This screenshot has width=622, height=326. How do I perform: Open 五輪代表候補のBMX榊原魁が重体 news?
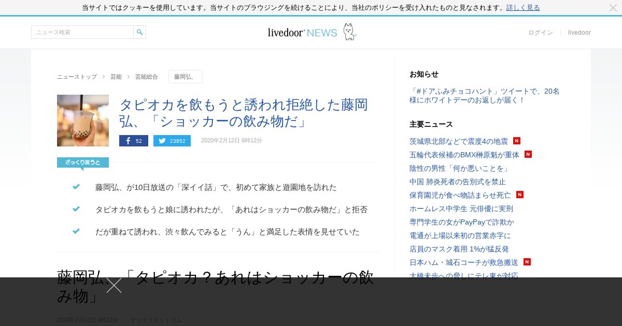[464, 155]
